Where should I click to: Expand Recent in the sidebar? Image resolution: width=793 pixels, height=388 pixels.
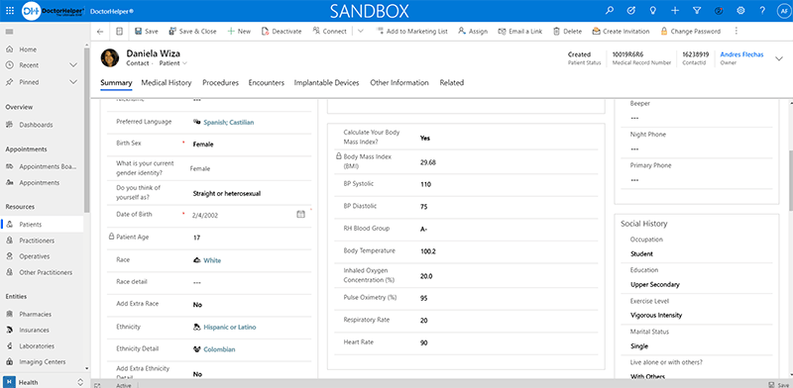click(x=73, y=65)
